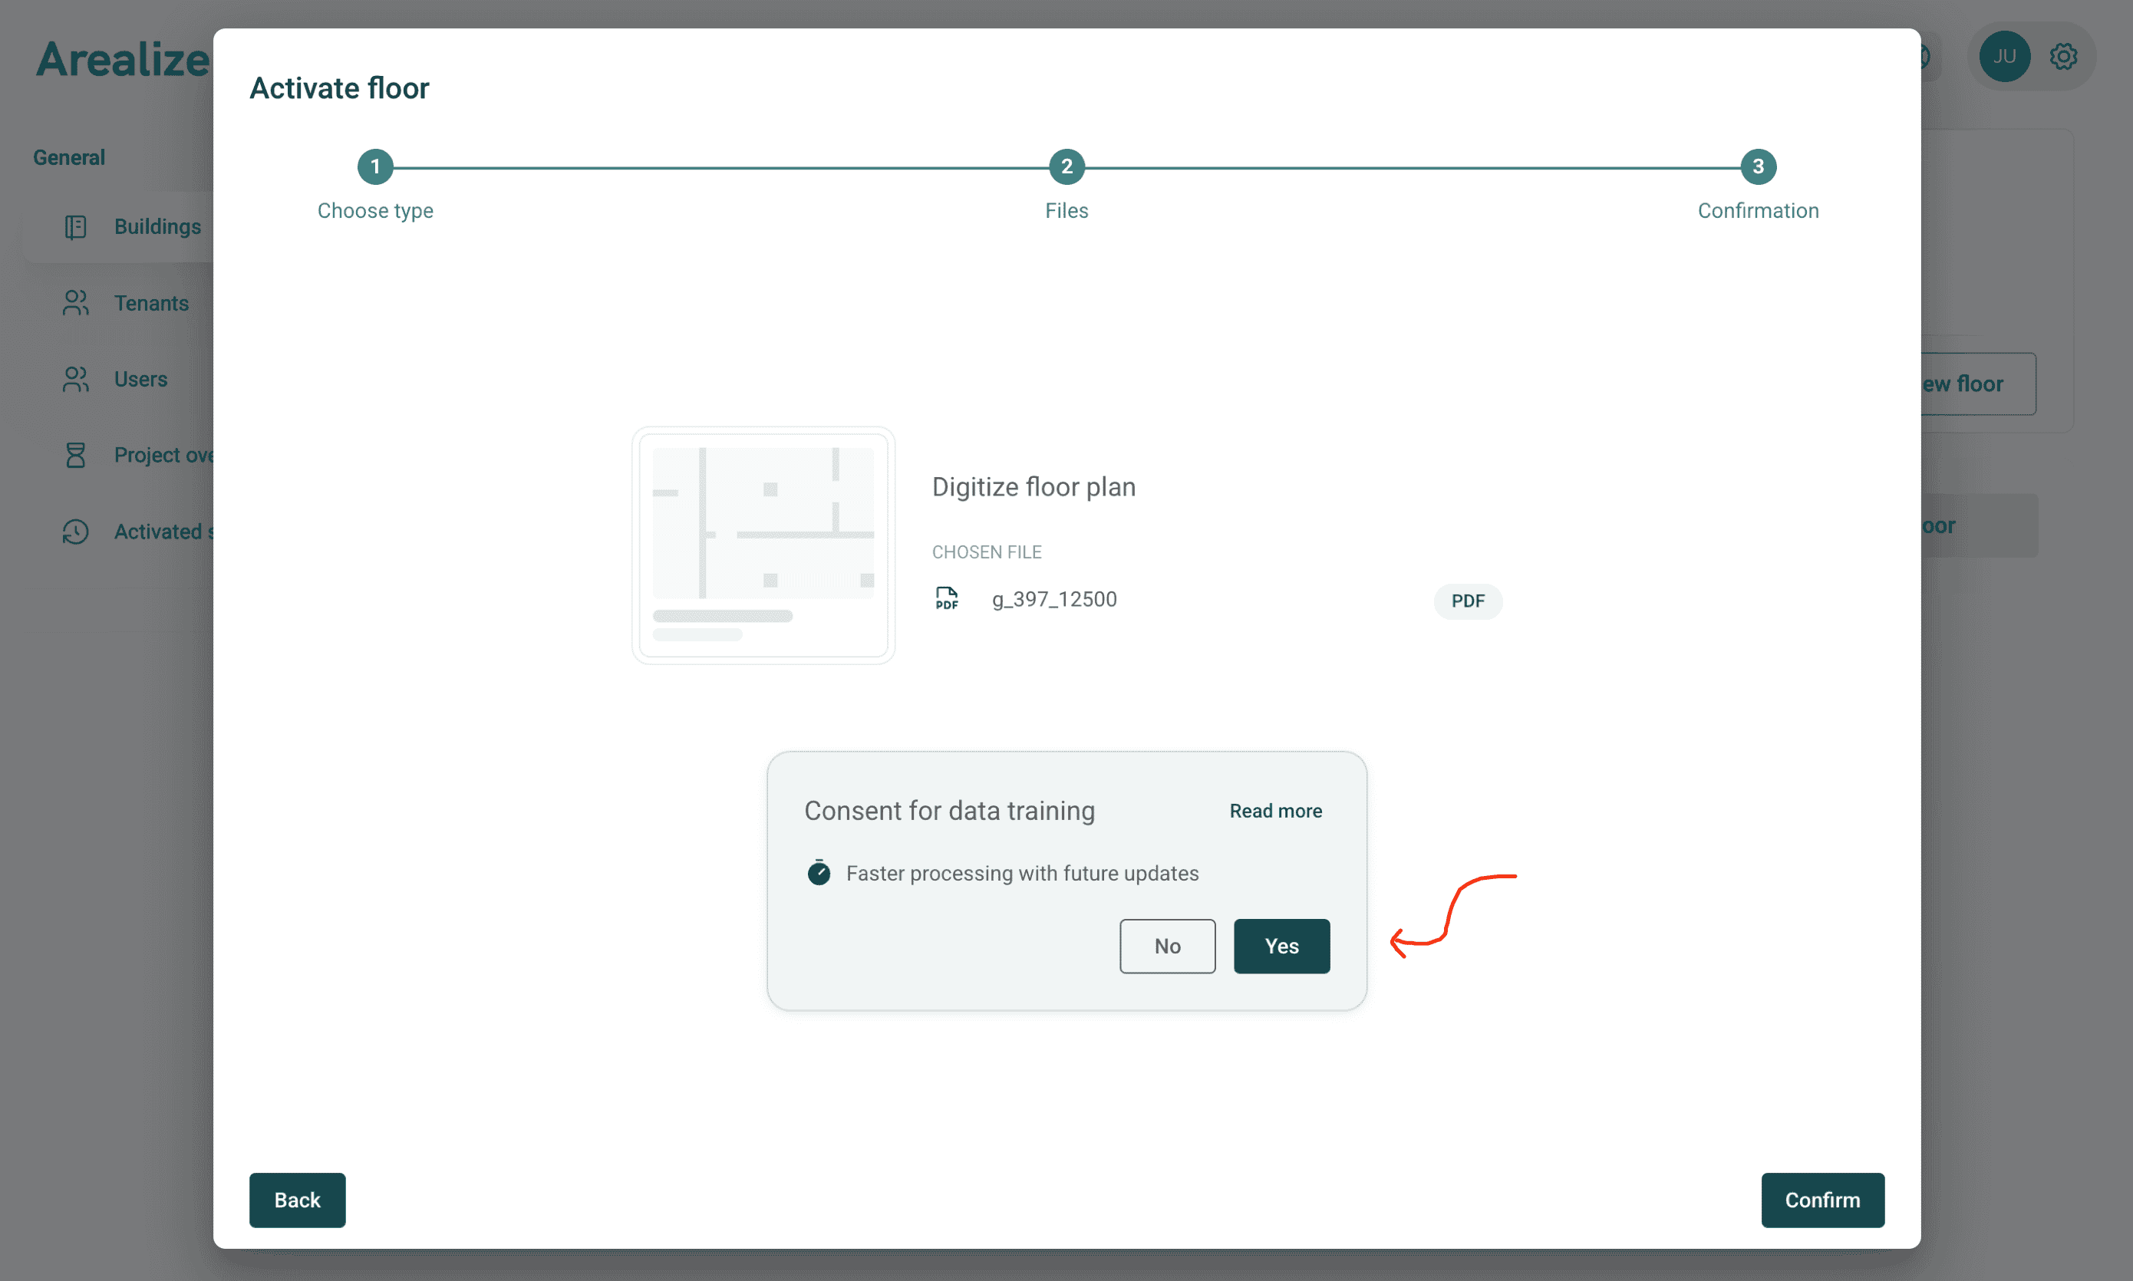
Task: Click the floor plan thumbnail preview
Action: click(763, 545)
